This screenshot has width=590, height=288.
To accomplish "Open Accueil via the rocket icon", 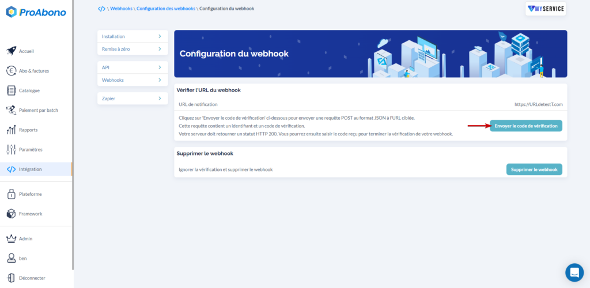I will (x=12, y=51).
